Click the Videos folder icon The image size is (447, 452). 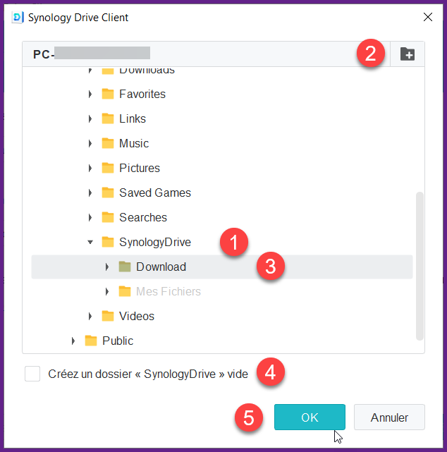click(x=108, y=316)
